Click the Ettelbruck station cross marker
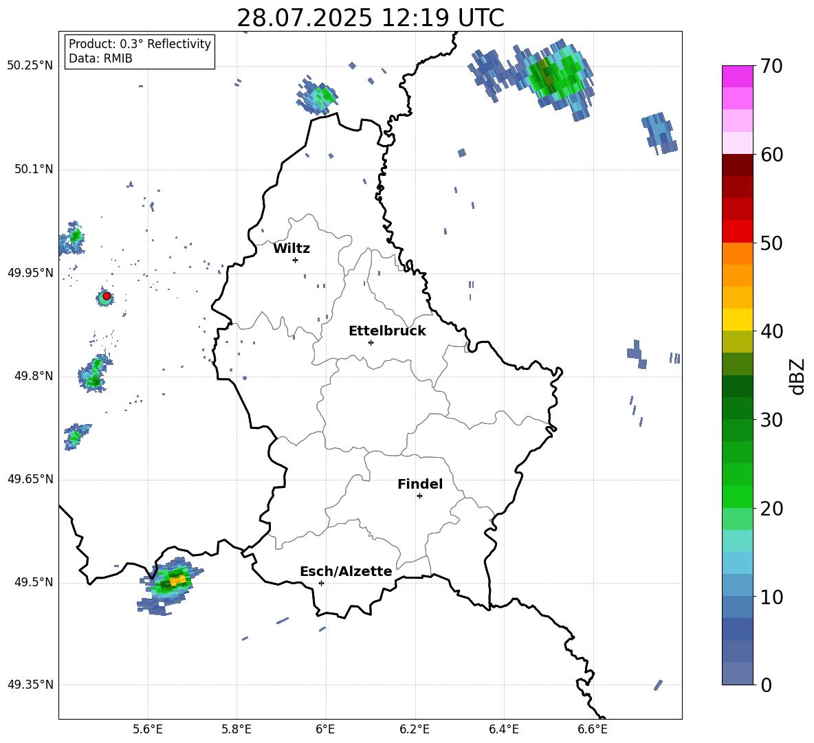814x743 pixels. pos(371,342)
